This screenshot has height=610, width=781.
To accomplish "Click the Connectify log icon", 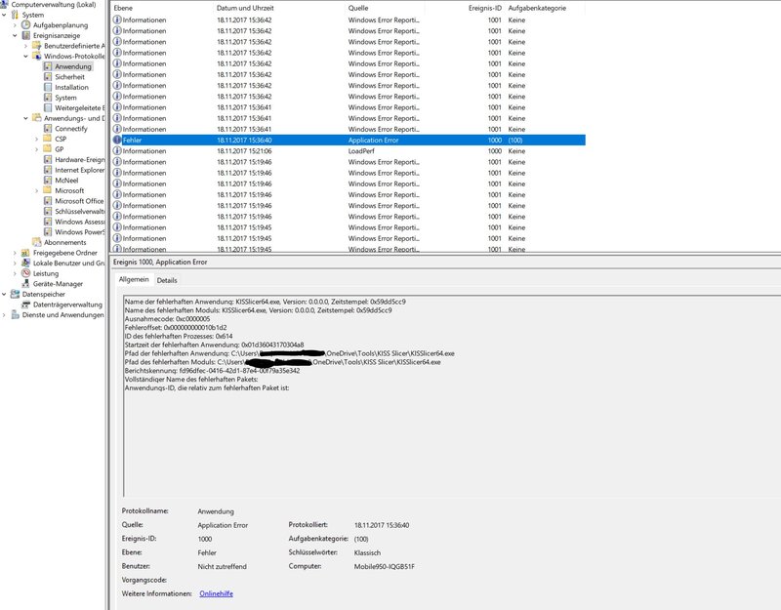I will 48,129.
